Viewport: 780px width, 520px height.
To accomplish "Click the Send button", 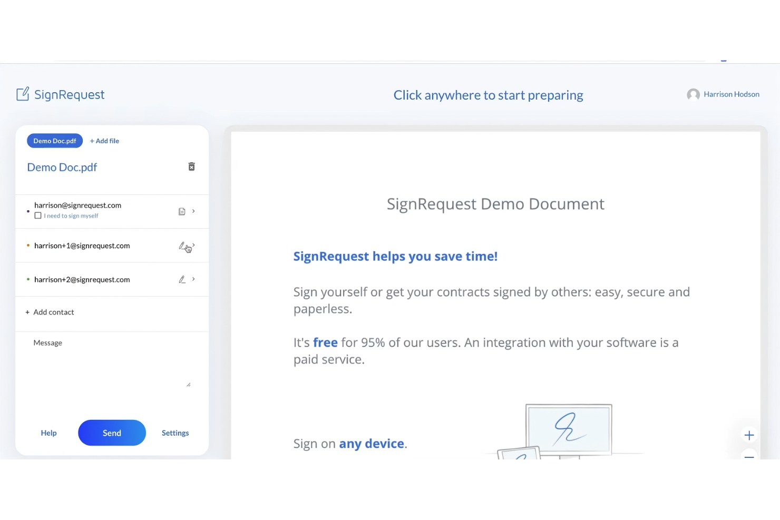I will [112, 433].
